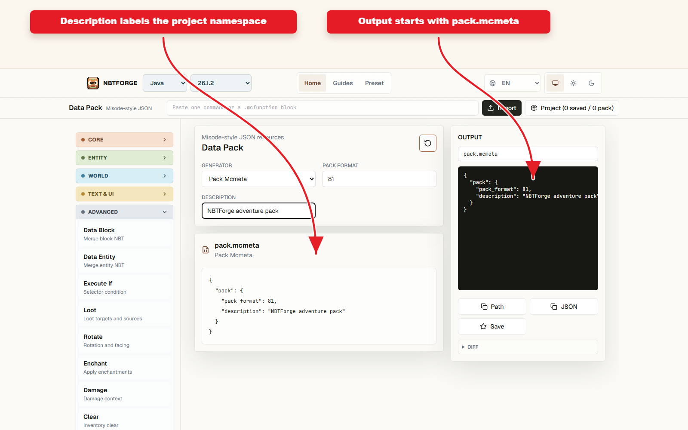Open the Data Entity tool

point(124,261)
